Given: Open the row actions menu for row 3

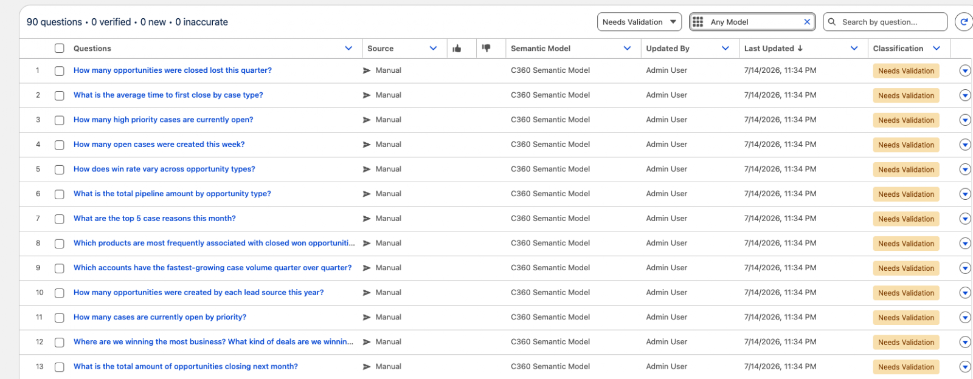Looking at the screenshot, I should (964, 120).
